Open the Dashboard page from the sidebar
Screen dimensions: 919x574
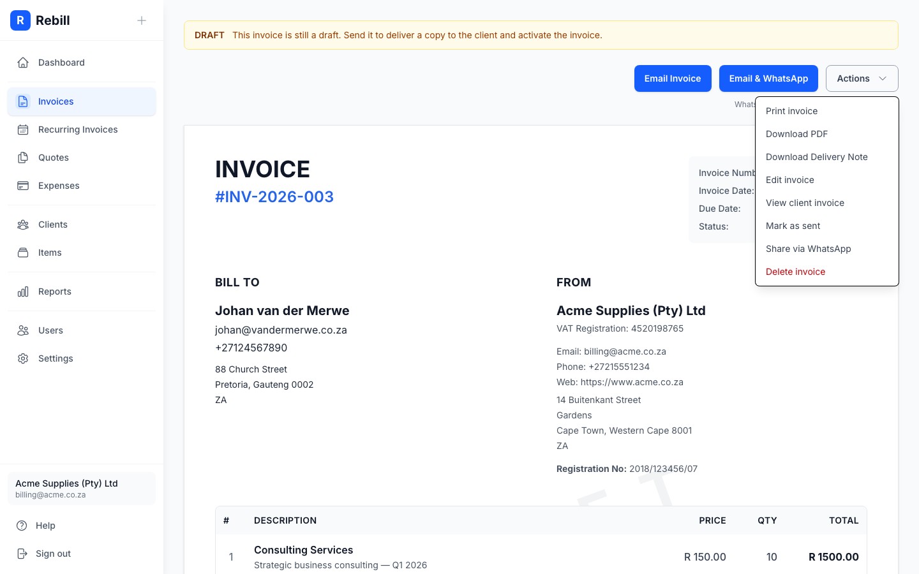click(23, 62)
